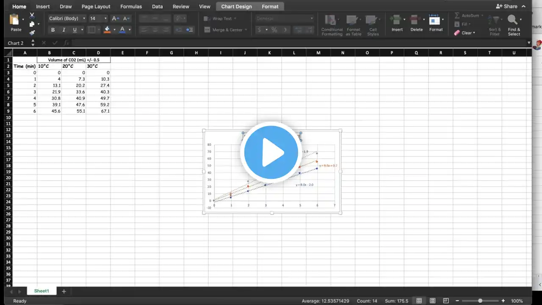The height and width of the screenshot is (305, 542).
Task: Open the Review tab
Action: click(x=181, y=6)
